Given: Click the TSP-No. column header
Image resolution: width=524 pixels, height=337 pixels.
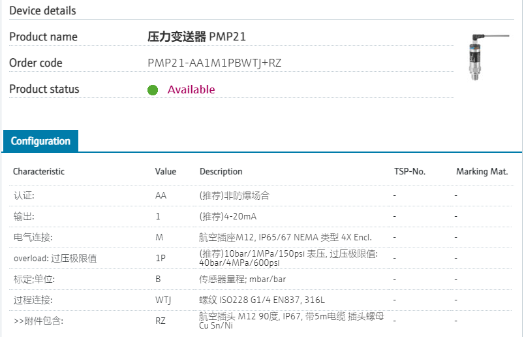Looking at the screenshot, I should pyautogui.click(x=410, y=172).
